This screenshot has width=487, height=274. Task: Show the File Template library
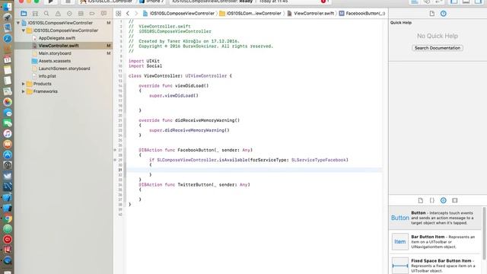point(421,200)
